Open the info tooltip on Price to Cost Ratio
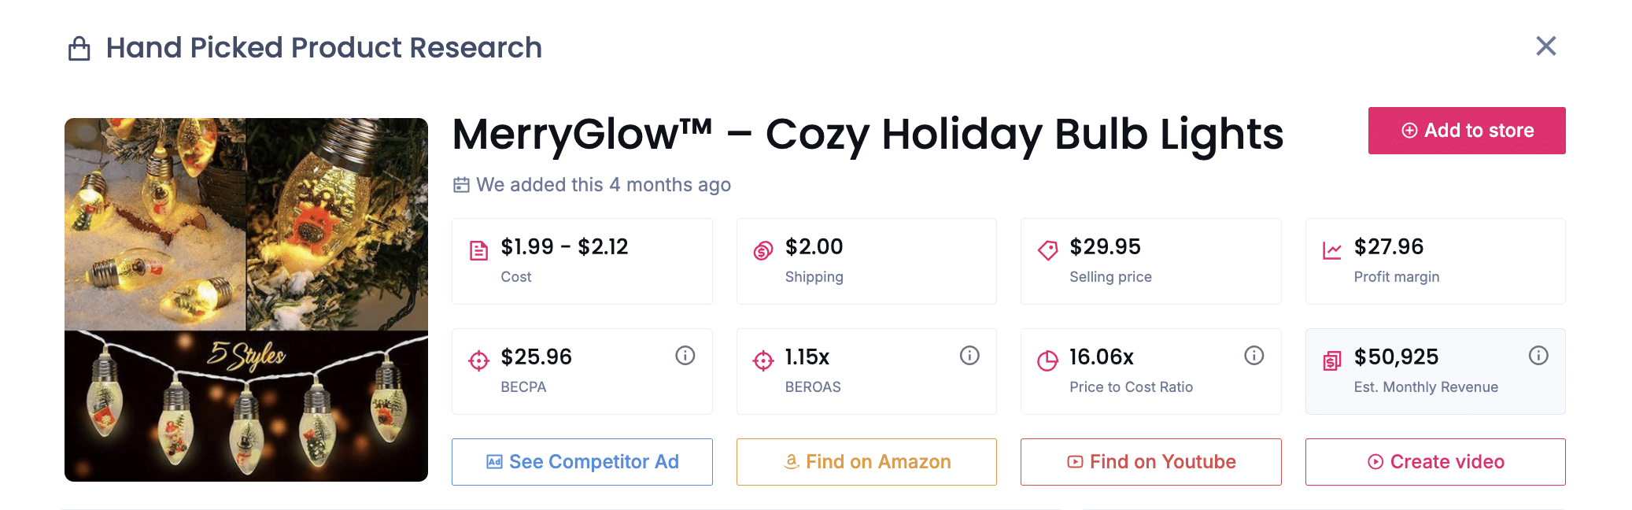 [x=1254, y=355]
